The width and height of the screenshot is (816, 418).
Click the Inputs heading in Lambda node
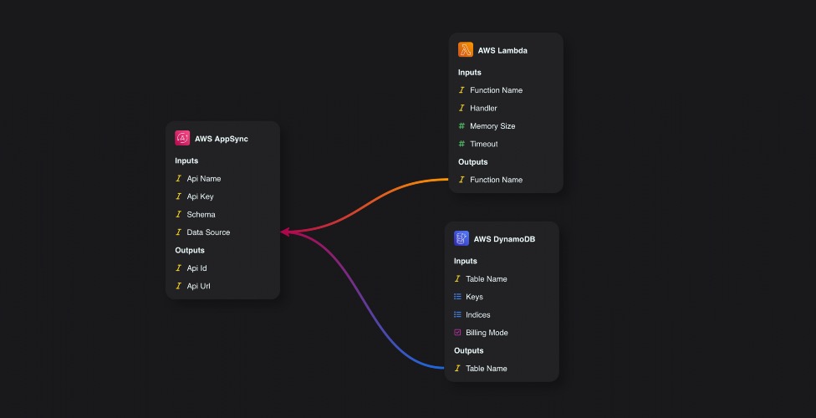tap(469, 73)
